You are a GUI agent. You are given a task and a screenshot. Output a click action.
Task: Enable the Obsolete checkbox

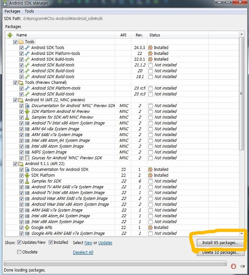point(19,252)
